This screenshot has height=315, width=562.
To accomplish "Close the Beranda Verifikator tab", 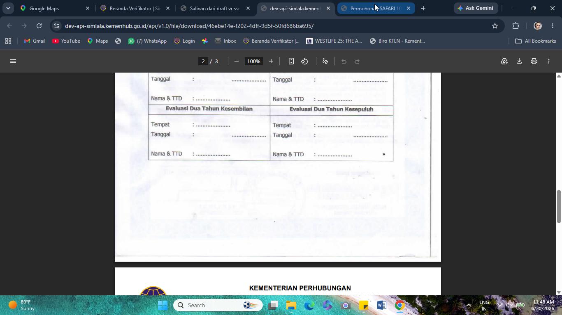I will (x=168, y=8).
